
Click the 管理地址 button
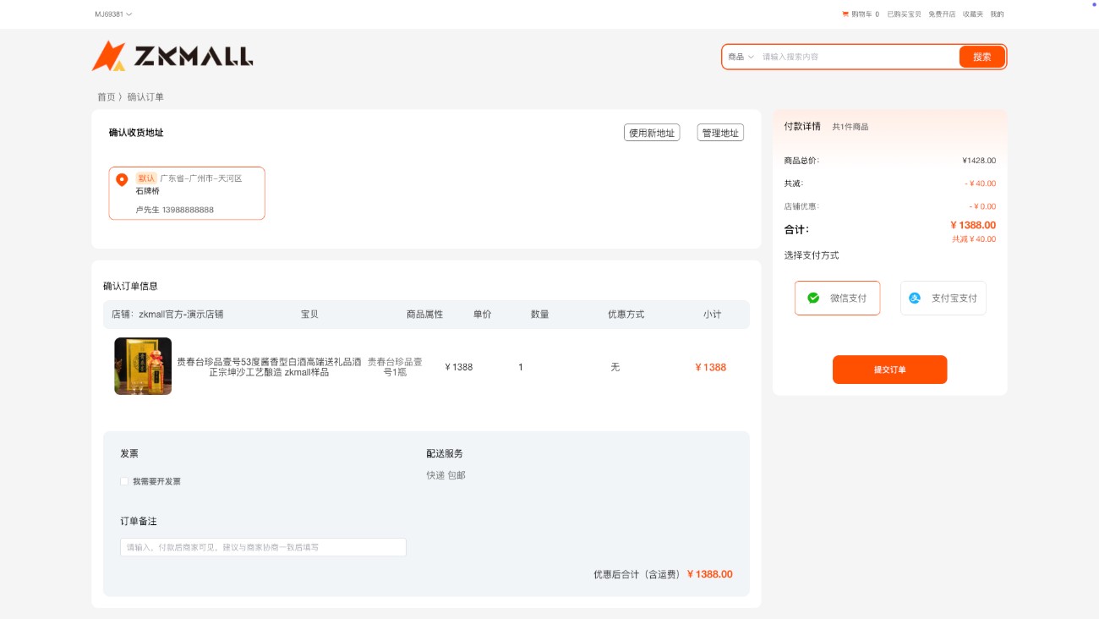(x=720, y=133)
